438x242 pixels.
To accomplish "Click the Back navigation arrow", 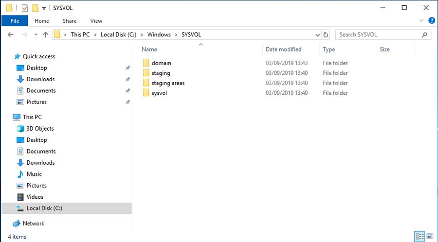I will click(x=11, y=35).
